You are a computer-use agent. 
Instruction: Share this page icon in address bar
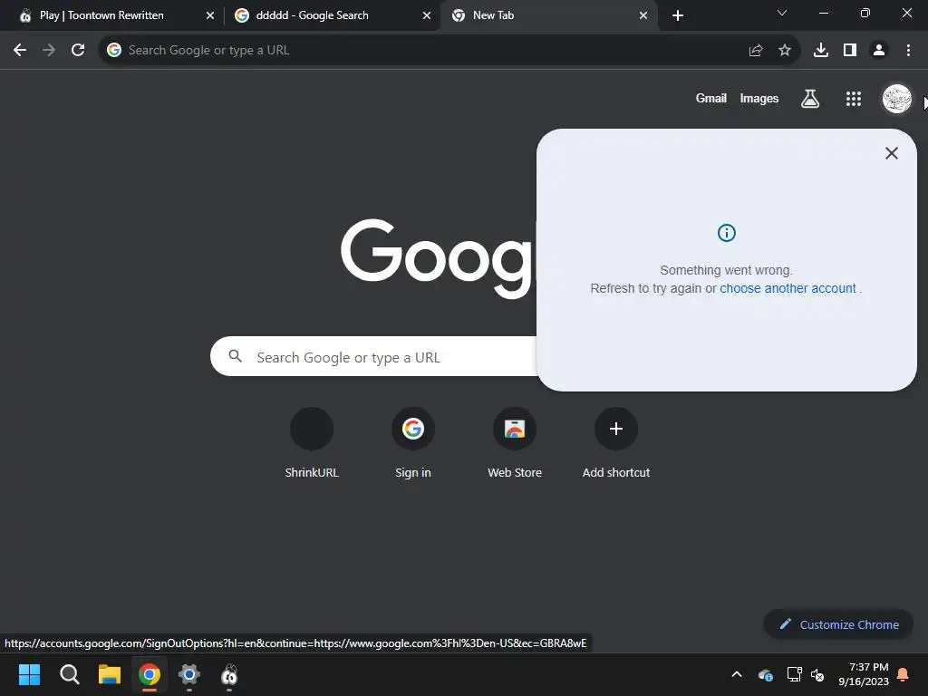coord(755,51)
